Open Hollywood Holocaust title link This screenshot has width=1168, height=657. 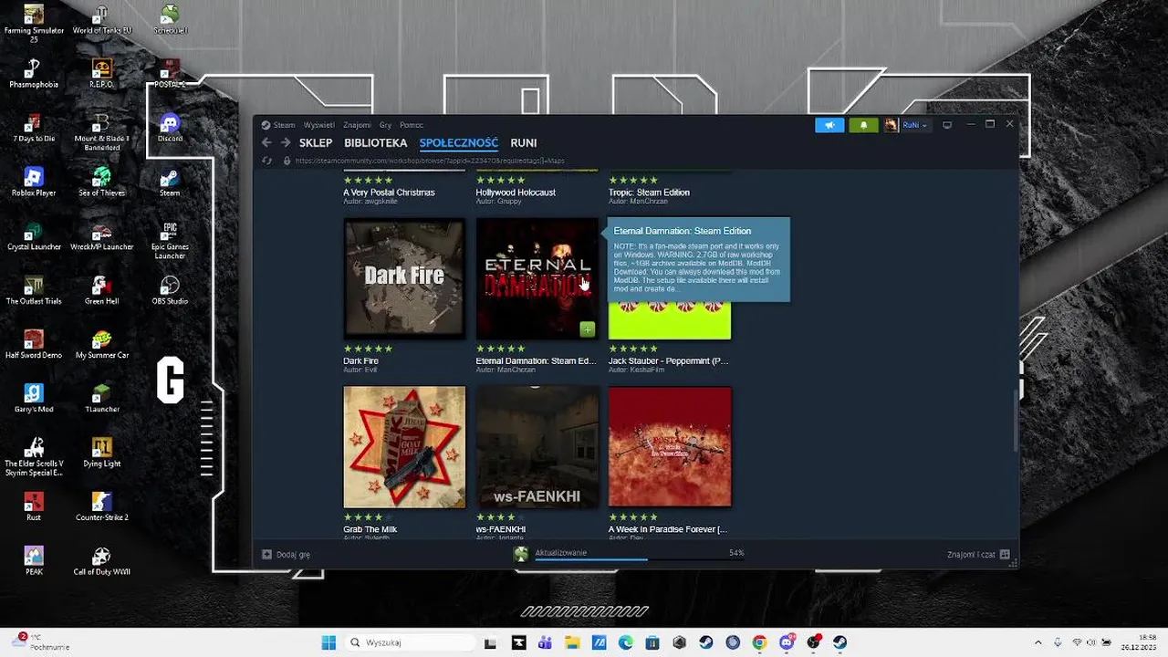(516, 193)
